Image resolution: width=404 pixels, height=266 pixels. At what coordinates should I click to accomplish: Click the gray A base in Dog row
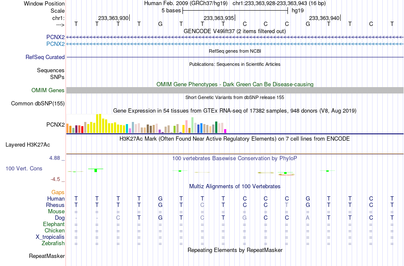pyautogui.click(x=307, y=218)
